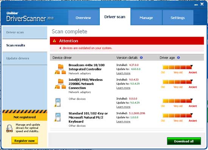208x150 pixels.
Task: Click the Version details info icon
Action: [141, 57]
